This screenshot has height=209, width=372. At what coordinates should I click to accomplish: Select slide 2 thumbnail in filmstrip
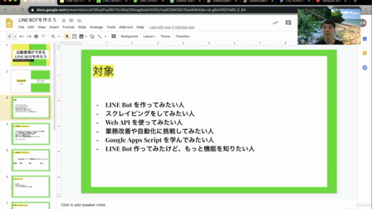click(x=31, y=81)
